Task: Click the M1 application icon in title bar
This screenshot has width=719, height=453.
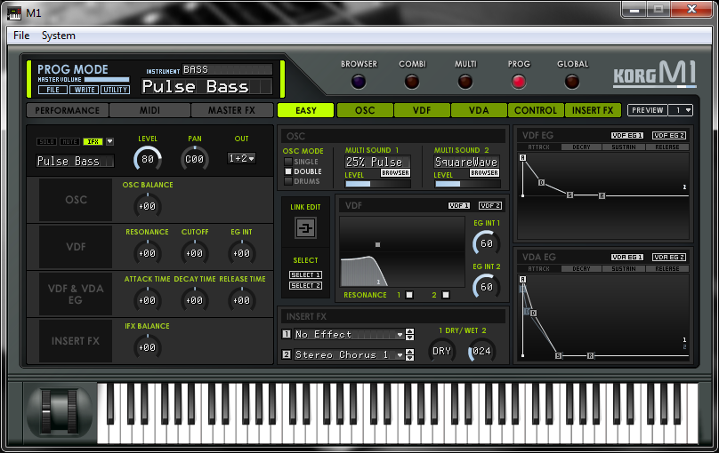Action: click(14, 12)
